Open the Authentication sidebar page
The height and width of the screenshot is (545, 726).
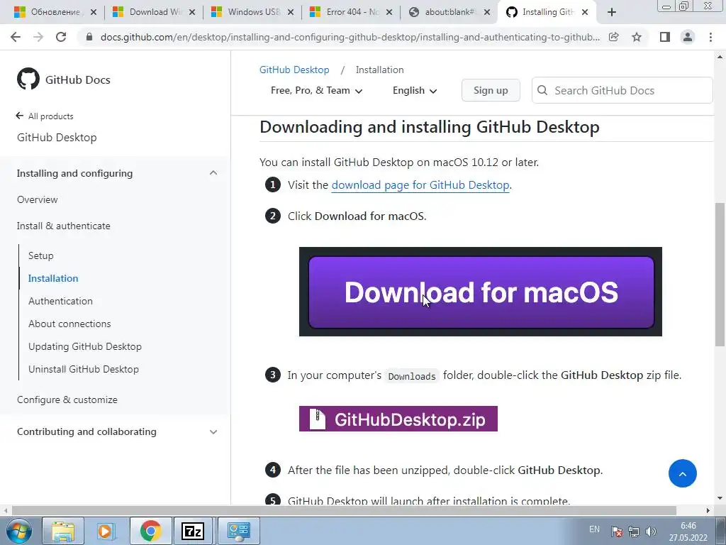point(61,301)
